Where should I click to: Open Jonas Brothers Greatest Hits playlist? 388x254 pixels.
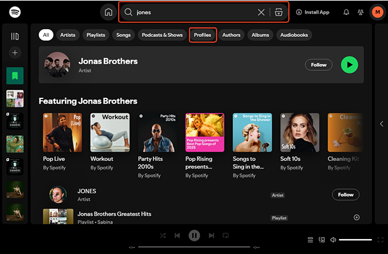pos(115,213)
